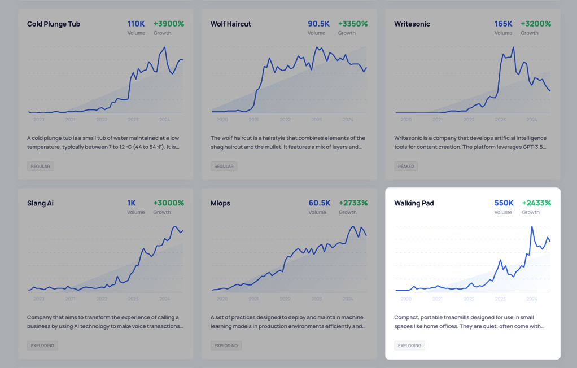Click the 550K volume on Walking Pad
The width and height of the screenshot is (577, 368).
pyautogui.click(x=504, y=203)
